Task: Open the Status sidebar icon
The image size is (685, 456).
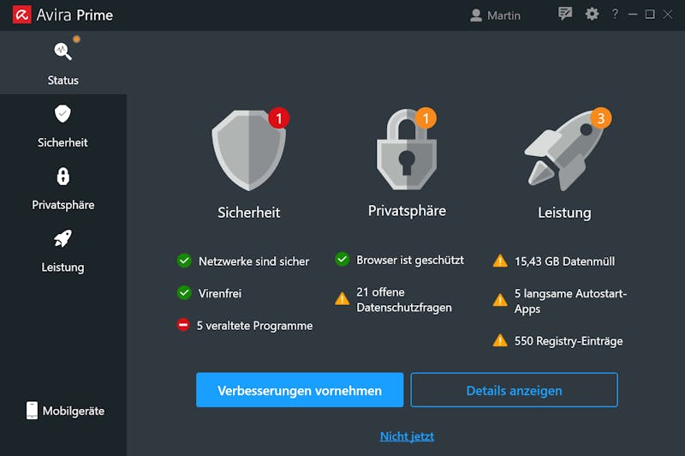Action: [63, 51]
